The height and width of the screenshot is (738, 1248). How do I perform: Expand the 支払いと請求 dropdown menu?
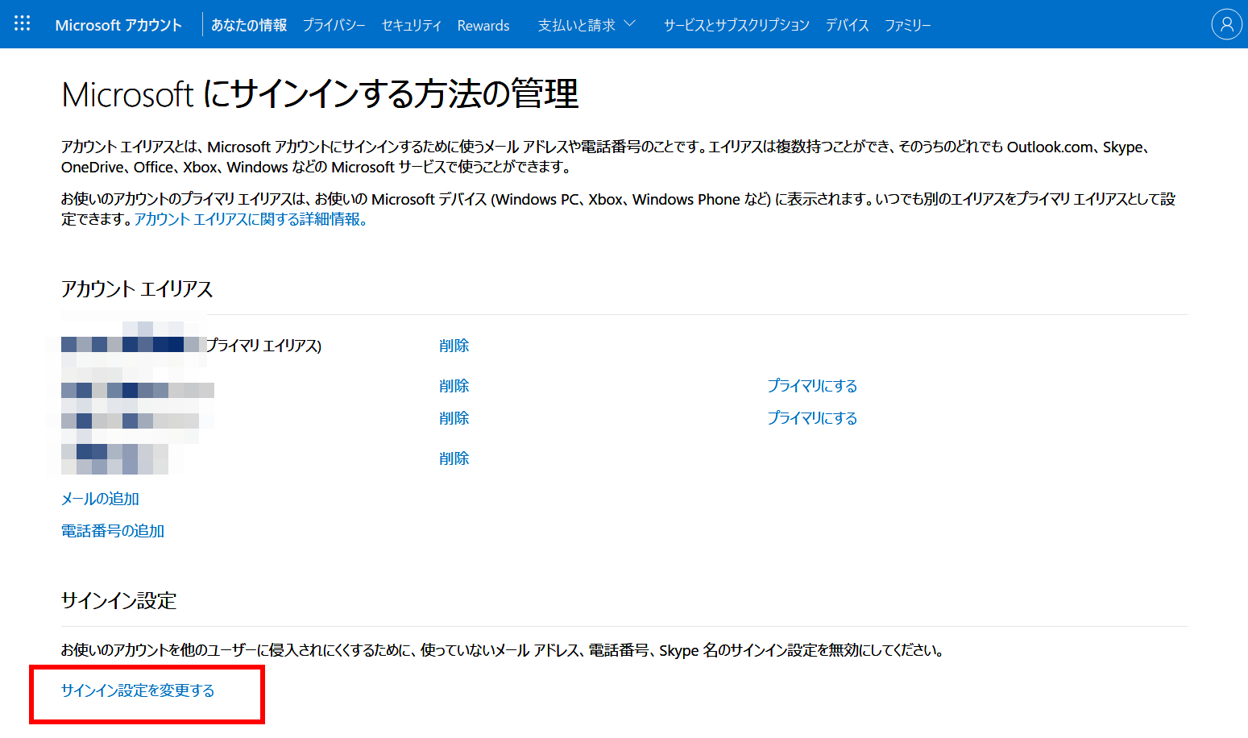point(586,25)
